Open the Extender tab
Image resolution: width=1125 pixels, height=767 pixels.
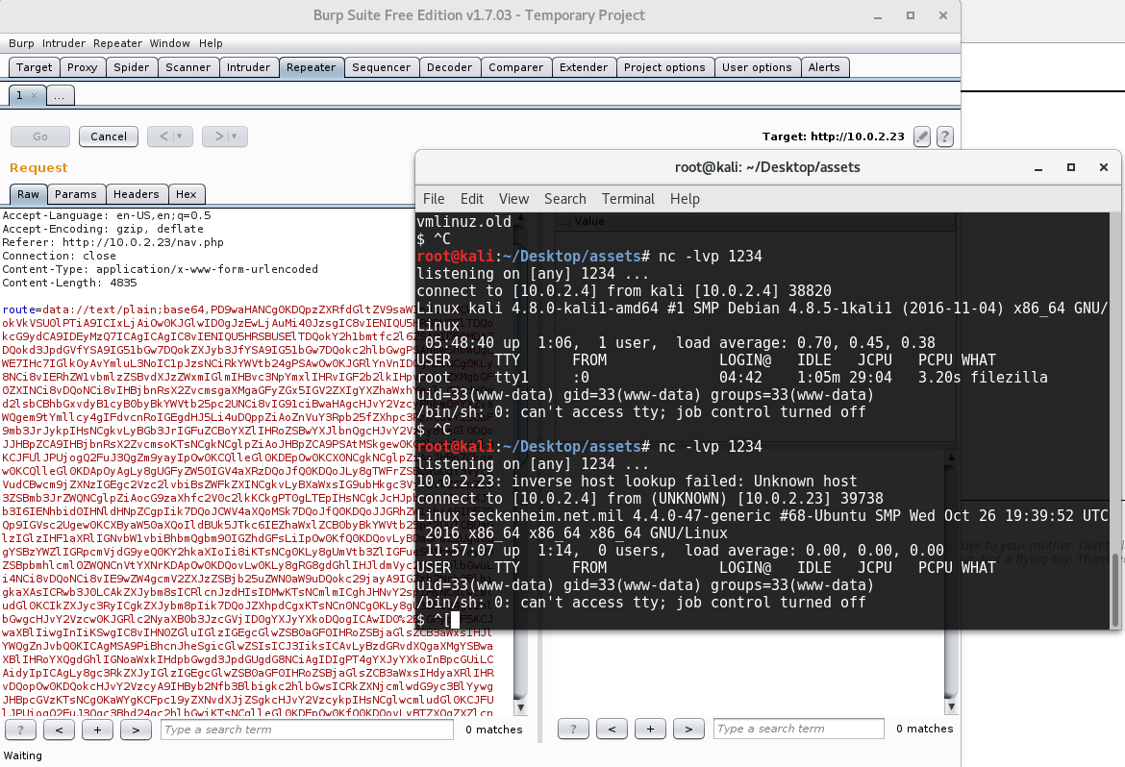(x=584, y=67)
